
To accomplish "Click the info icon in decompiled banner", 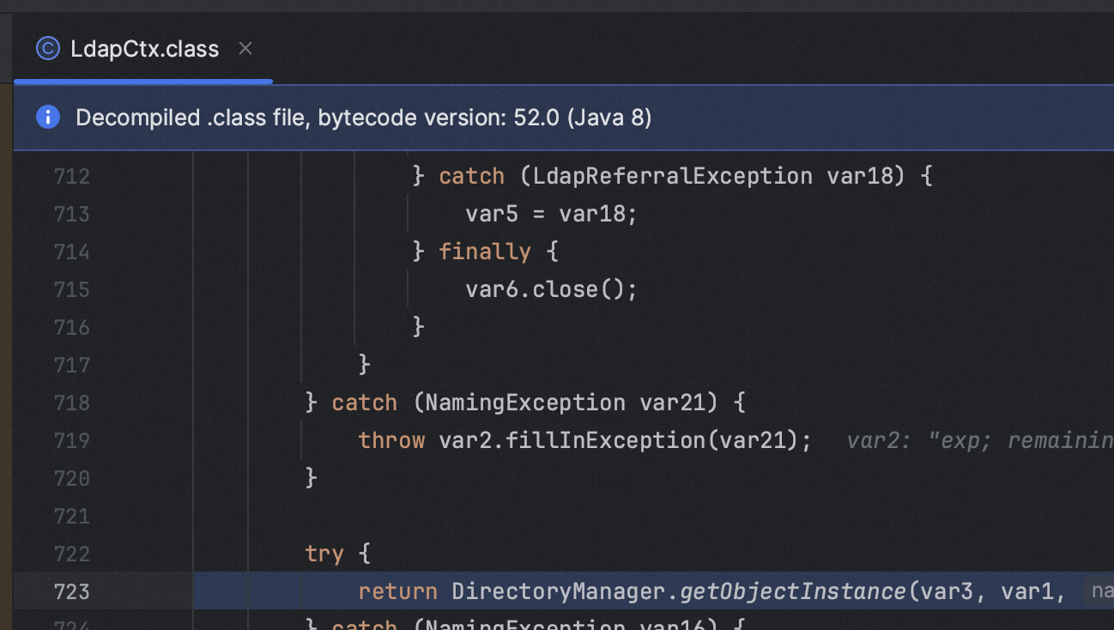I will 48,117.
